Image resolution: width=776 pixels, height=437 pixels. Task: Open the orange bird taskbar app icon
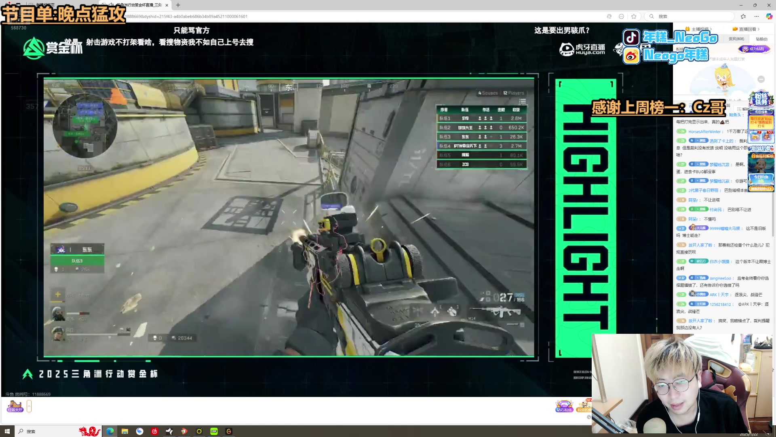click(184, 431)
